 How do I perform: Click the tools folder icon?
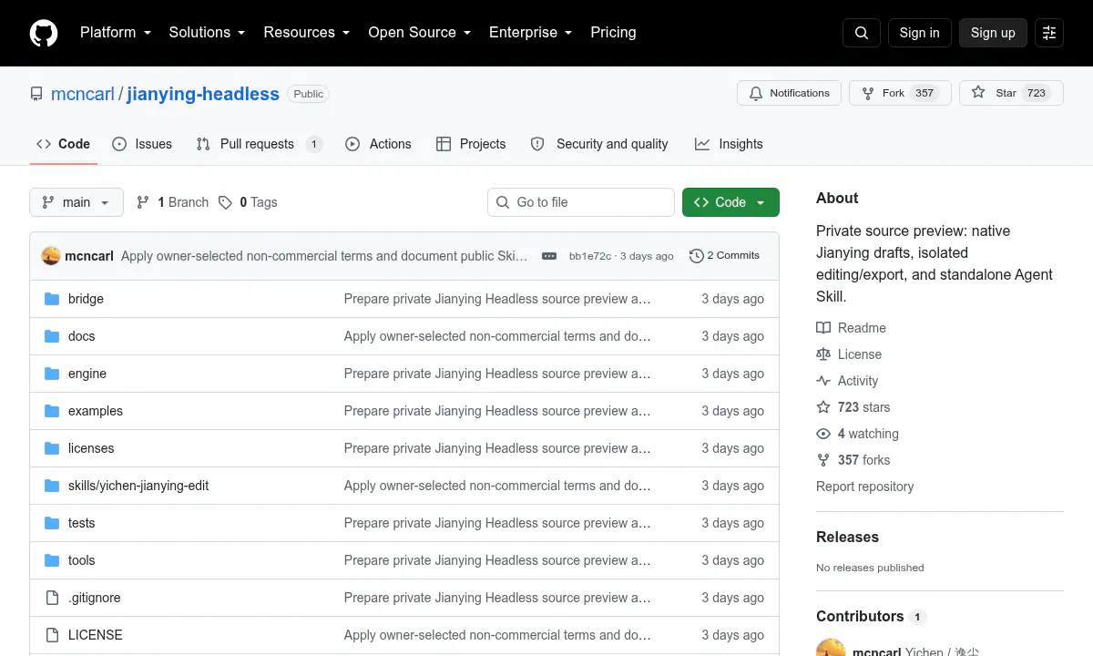coord(52,560)
